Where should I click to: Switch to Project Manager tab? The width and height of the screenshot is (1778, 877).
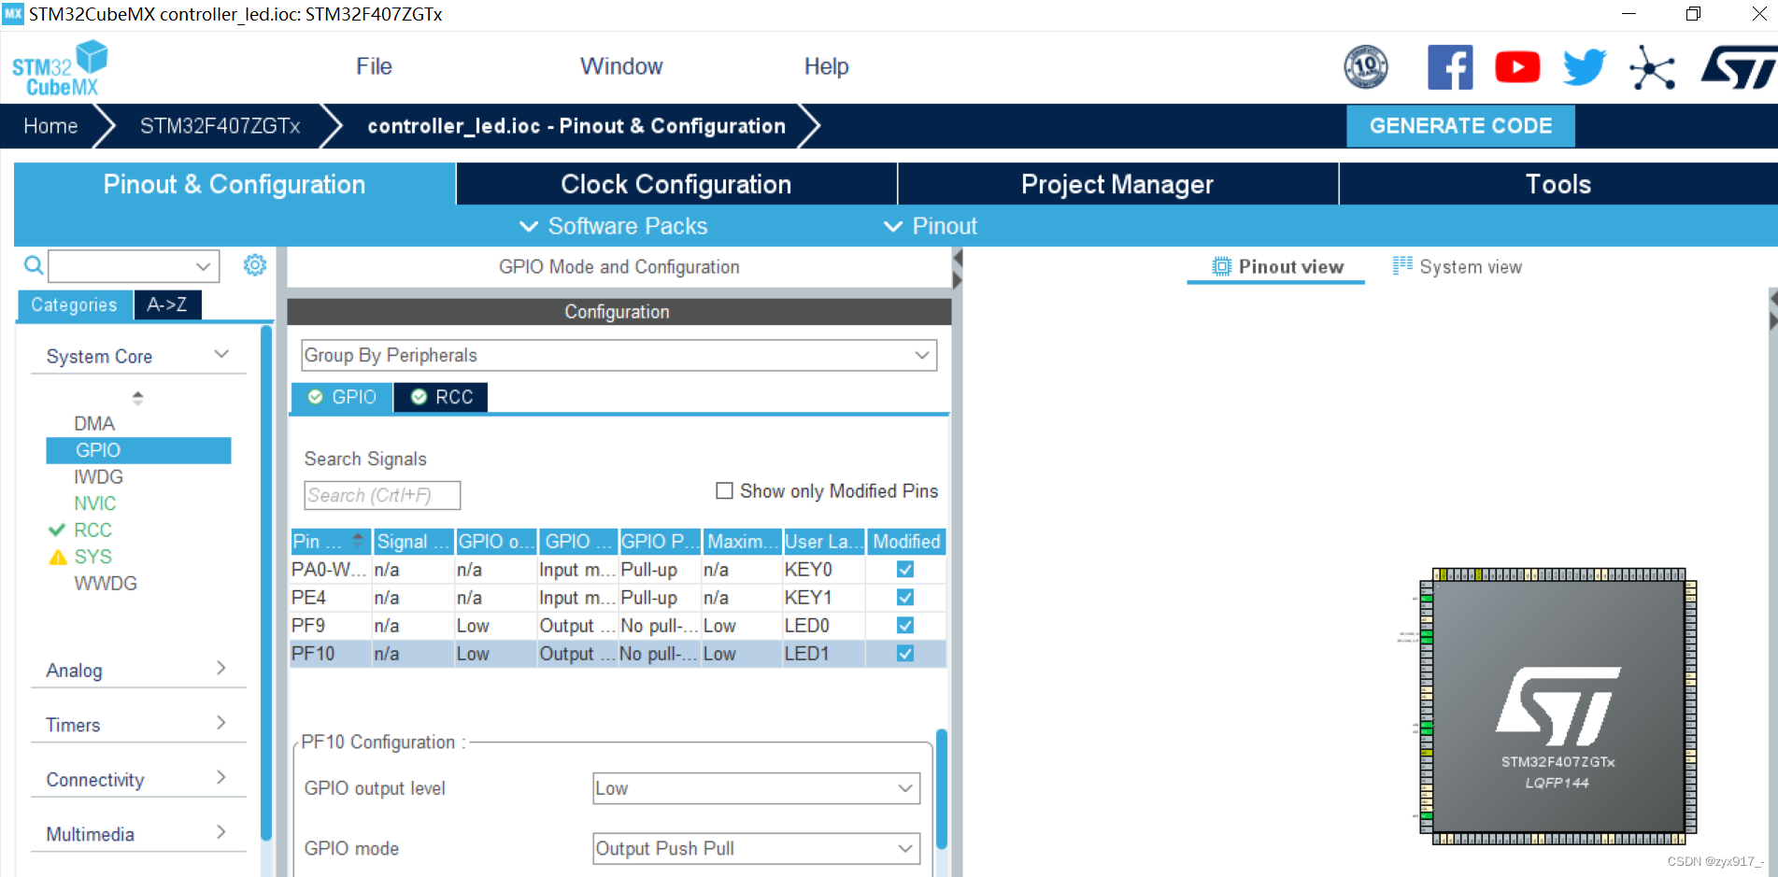click(1117, 184)
